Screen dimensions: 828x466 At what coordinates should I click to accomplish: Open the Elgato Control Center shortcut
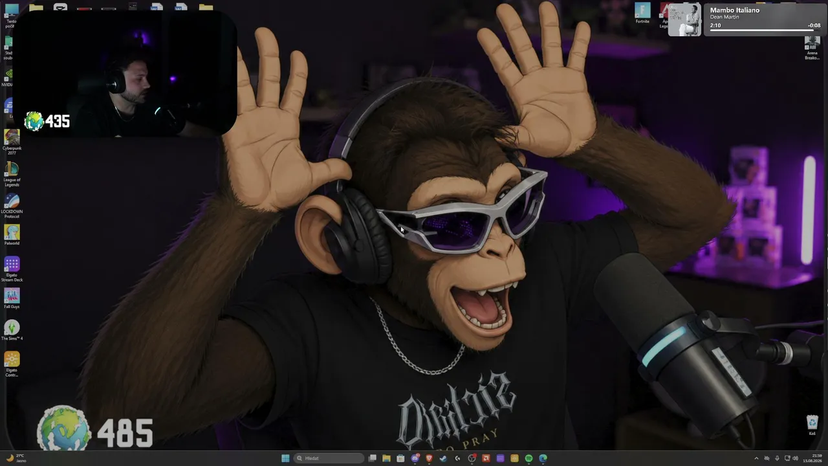(12, 364)
